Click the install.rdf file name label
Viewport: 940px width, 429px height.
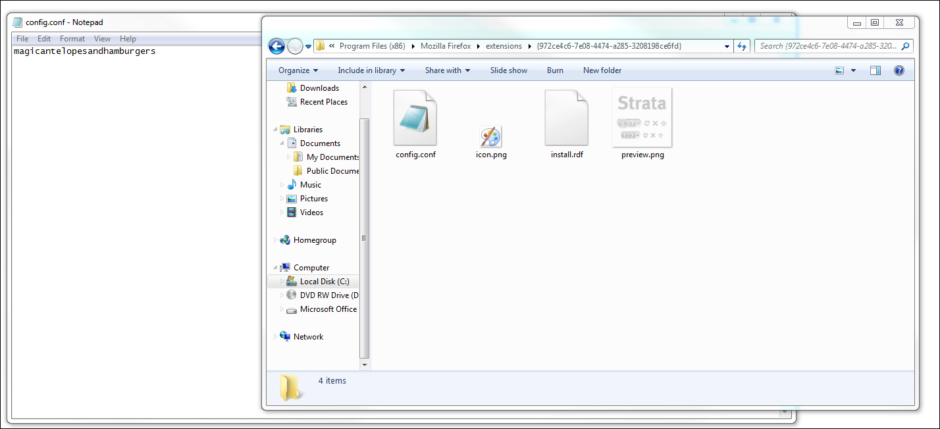click(567, 155)
